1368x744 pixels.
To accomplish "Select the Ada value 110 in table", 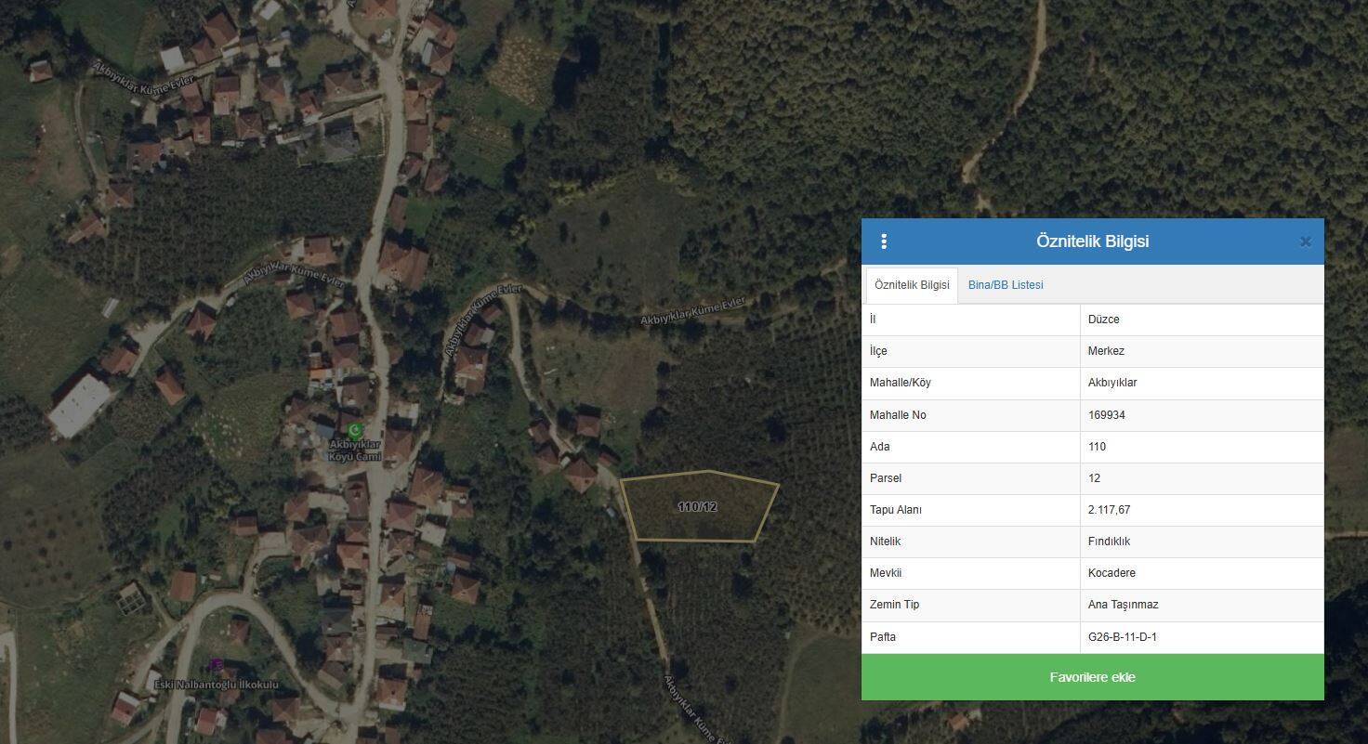I will (1097, 447).
